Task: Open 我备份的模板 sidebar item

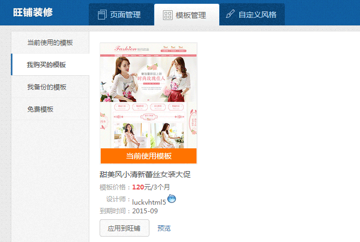Action: point(50,87)
